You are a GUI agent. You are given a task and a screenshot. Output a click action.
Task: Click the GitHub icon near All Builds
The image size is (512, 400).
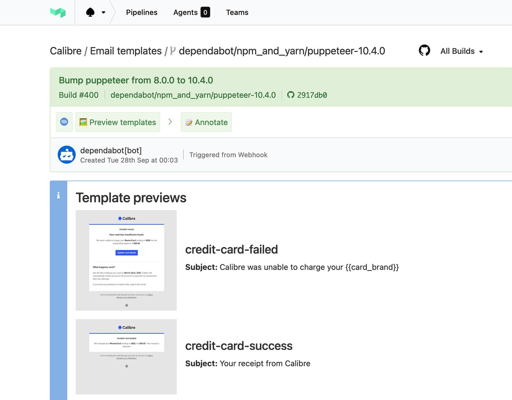(424, 51)
